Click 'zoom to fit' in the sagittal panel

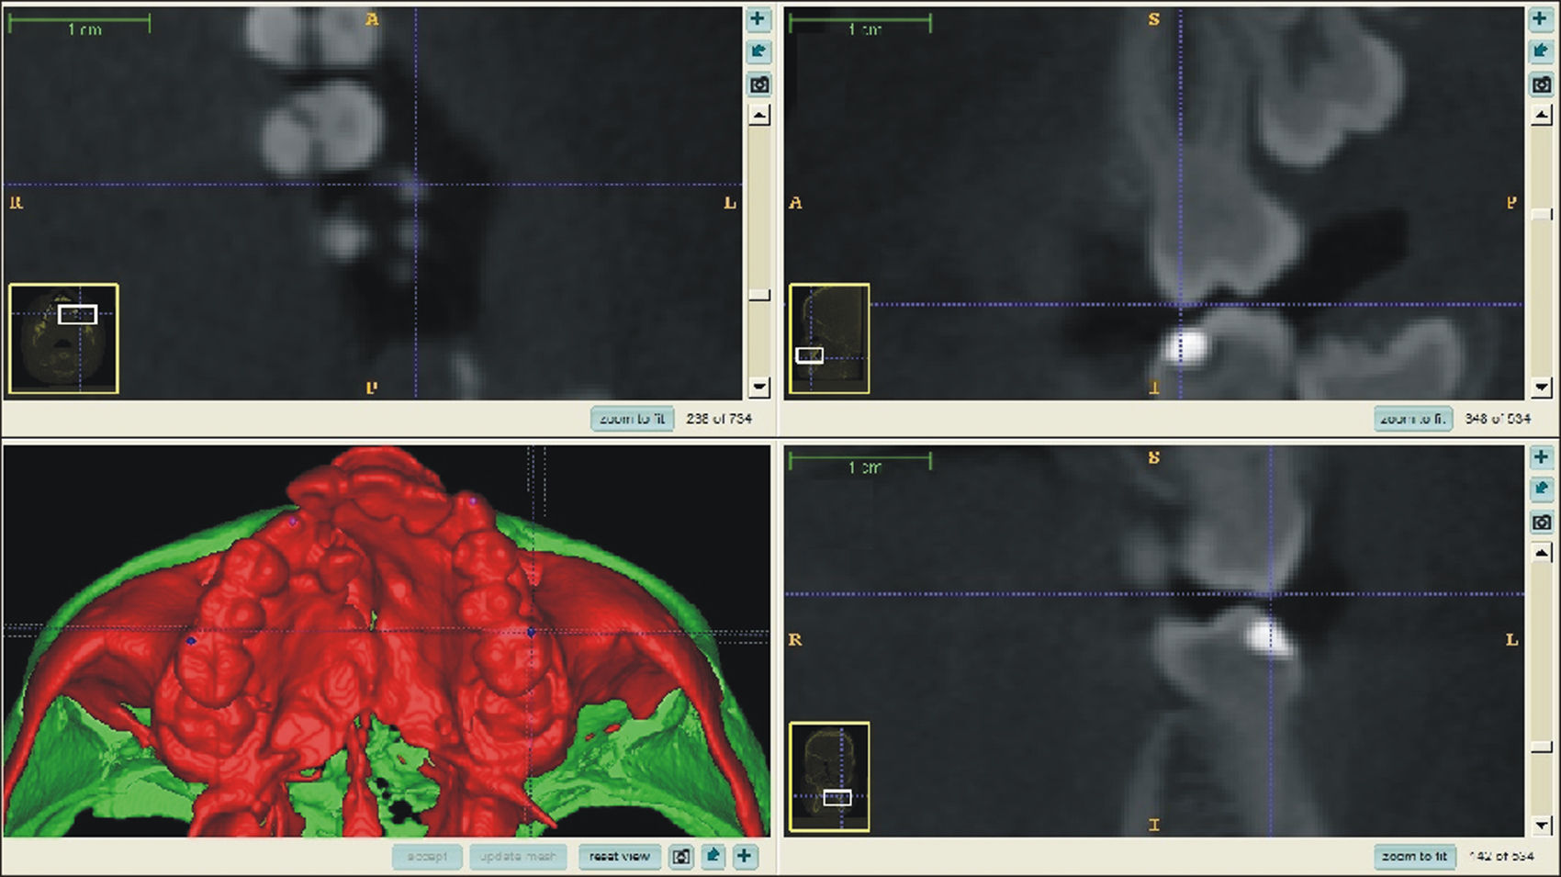1413,419
